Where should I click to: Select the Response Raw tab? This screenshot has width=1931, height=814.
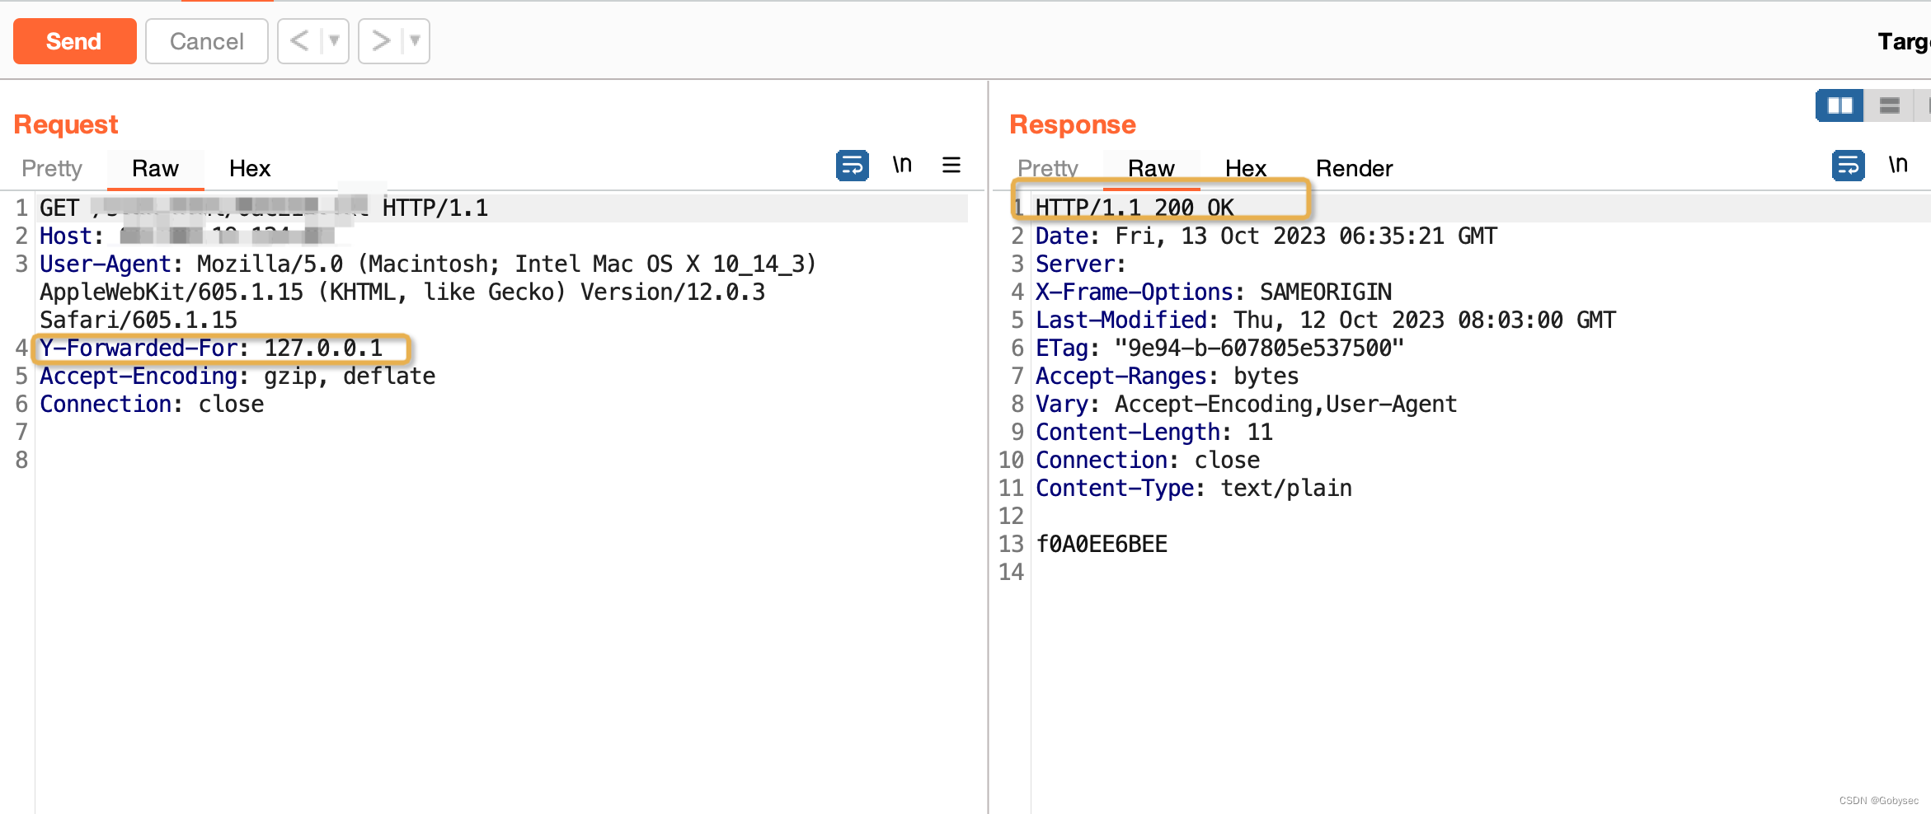1151,169
